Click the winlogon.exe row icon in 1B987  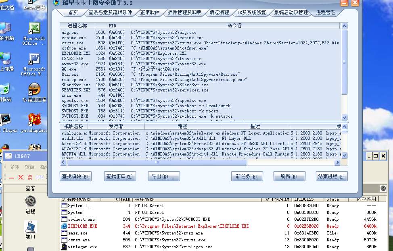pyautogui.click(x=64, y=247)
